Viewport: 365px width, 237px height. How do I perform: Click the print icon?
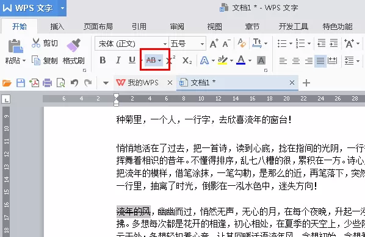[47, 83]
